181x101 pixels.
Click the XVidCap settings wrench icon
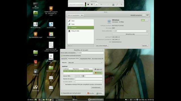coord(121,4)
